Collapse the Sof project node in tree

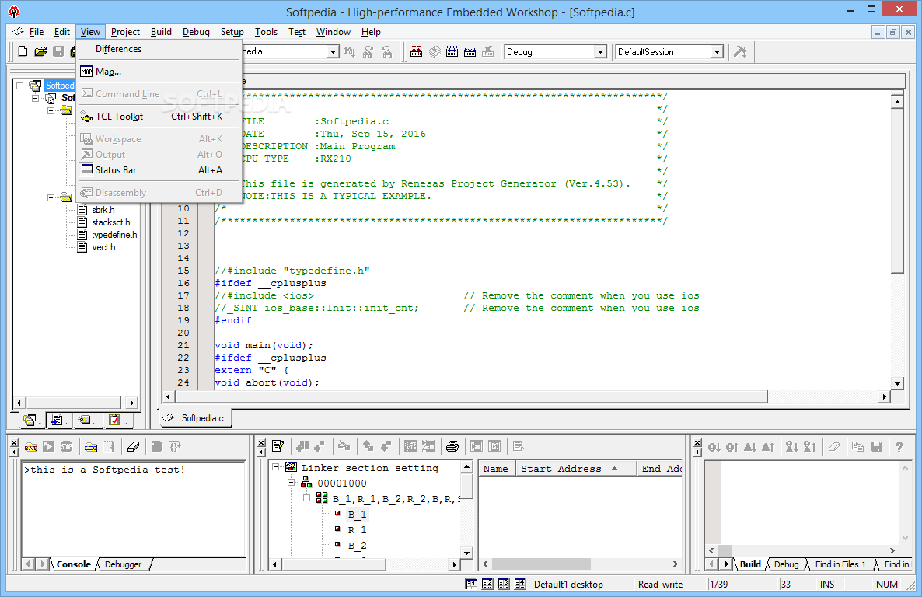coord(35,98)
